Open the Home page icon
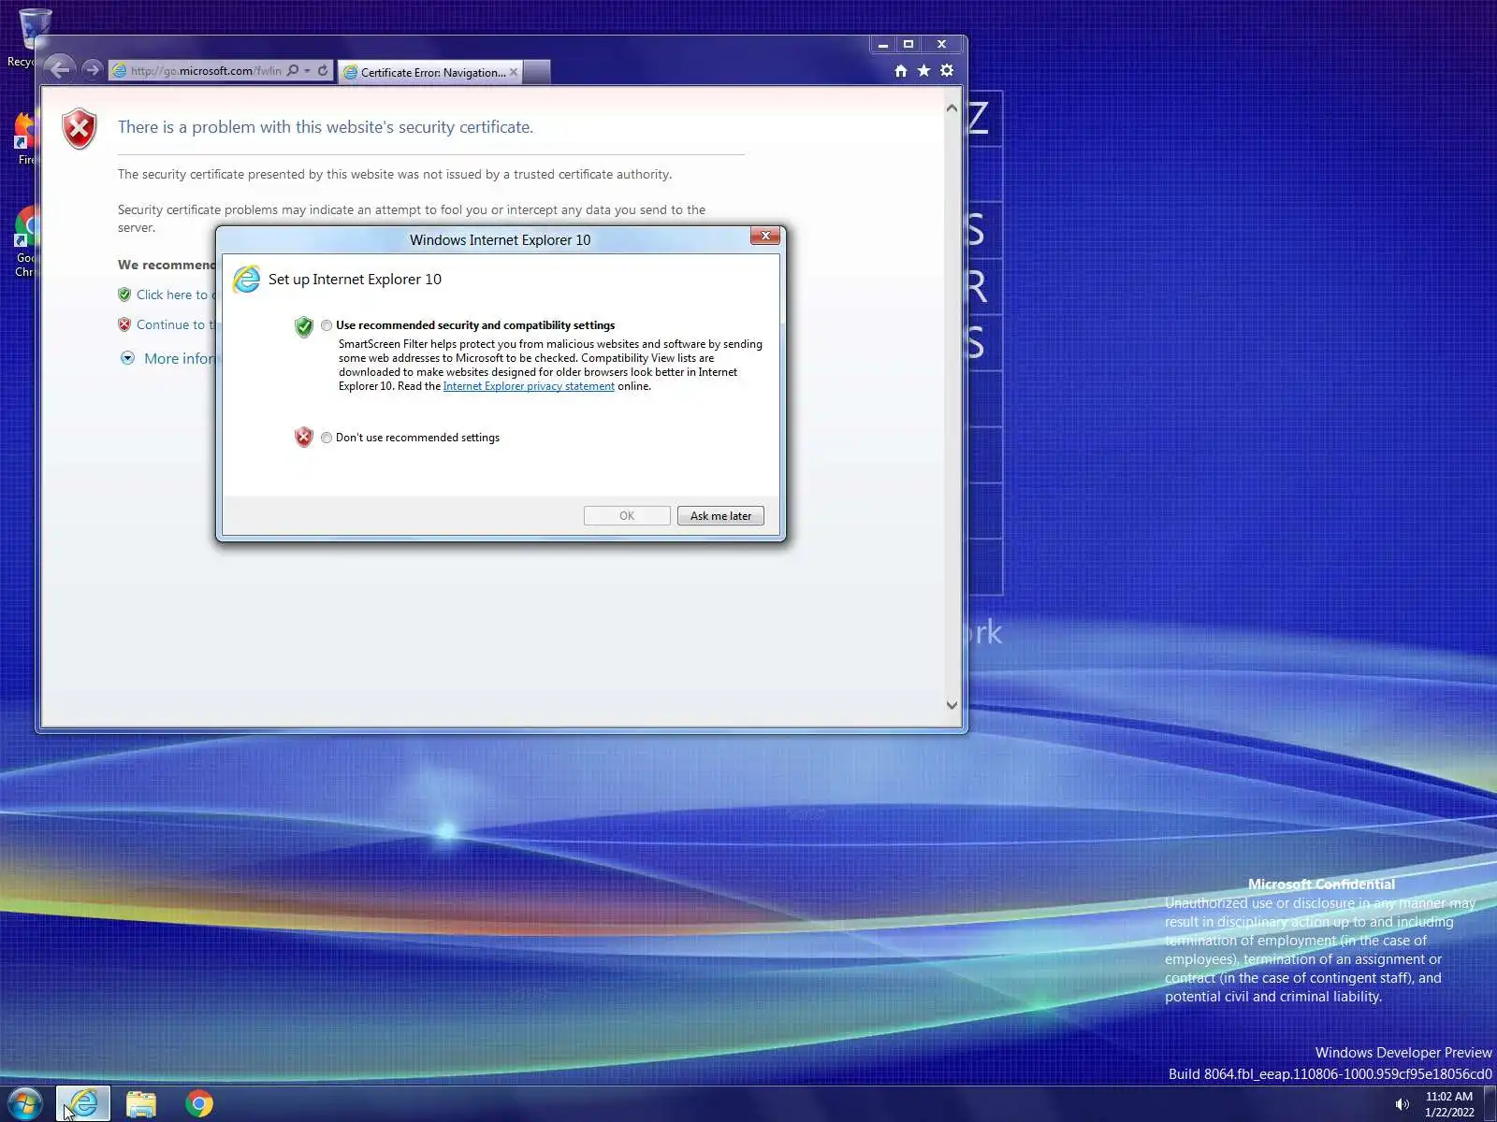Image resolution: width=1497 pixels, height=1122 pixels. tap(900, 71)
